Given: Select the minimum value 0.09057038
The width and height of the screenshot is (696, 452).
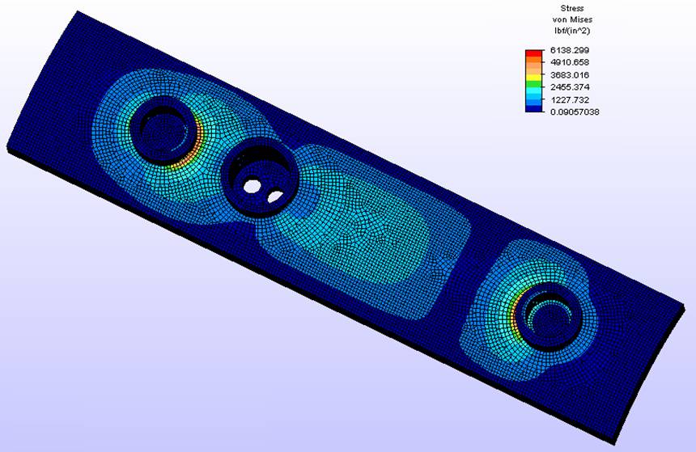Looking at the screenshot, I should (x=574, y=111).
